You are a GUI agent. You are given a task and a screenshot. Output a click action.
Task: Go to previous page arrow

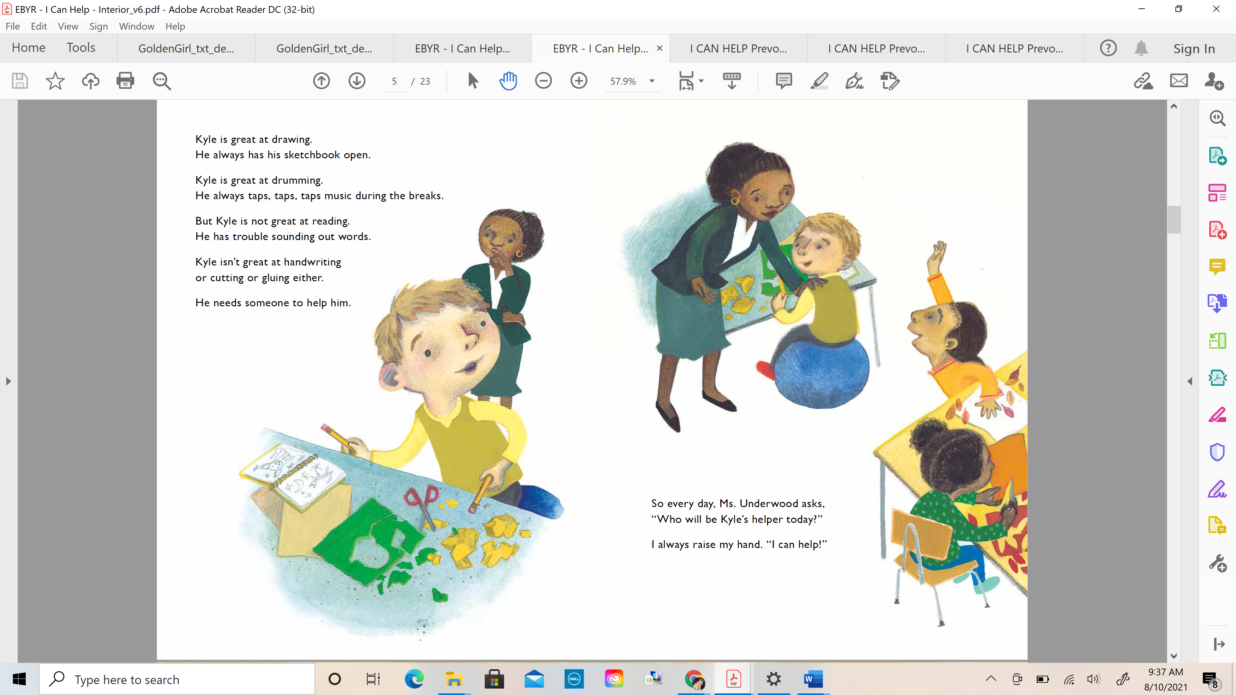coord(322,80)
